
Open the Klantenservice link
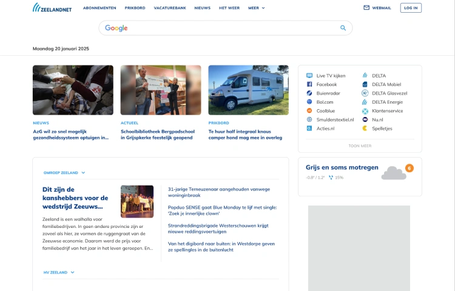pyautogui.click(x=388, y=111)
